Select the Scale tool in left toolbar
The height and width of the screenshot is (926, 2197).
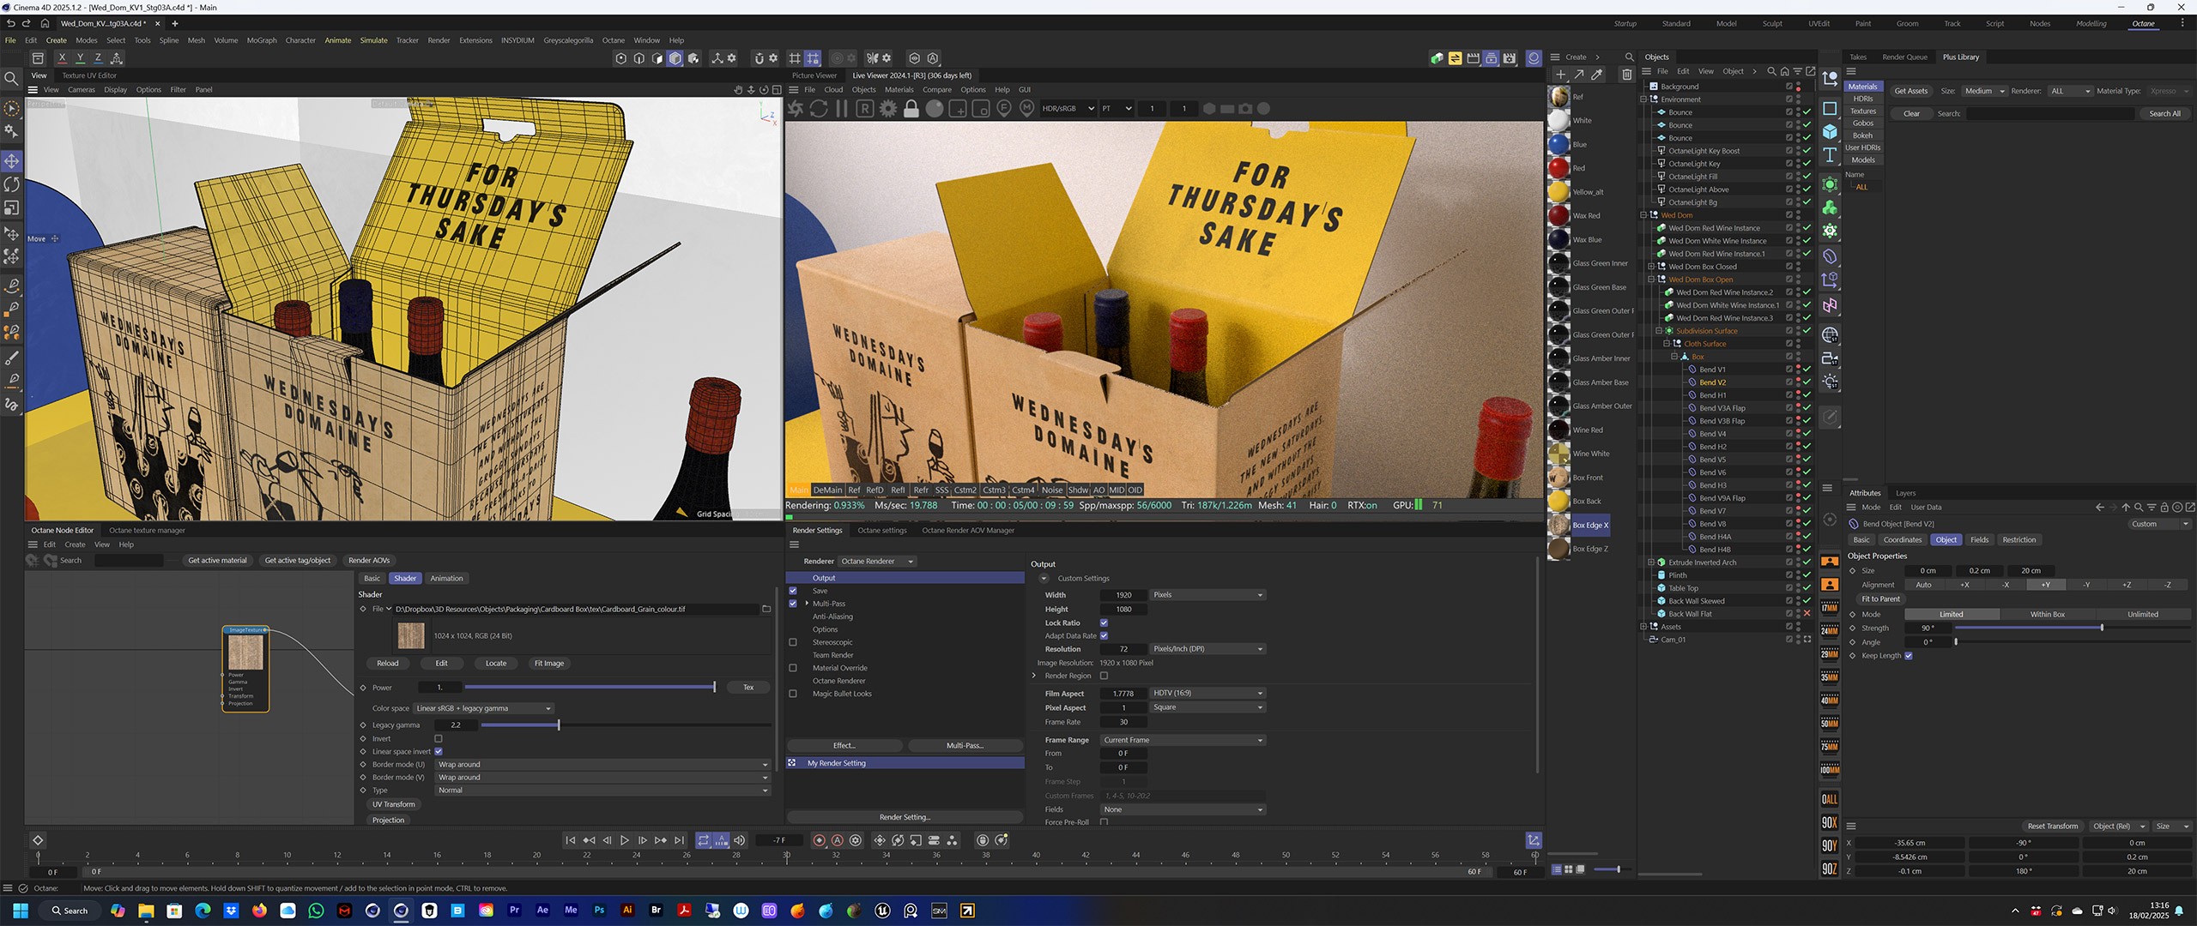pos(12,208)
